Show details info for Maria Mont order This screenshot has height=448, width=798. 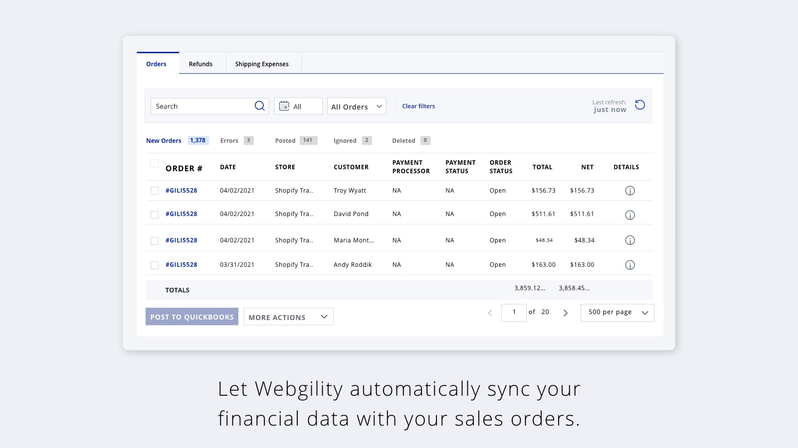630,240
